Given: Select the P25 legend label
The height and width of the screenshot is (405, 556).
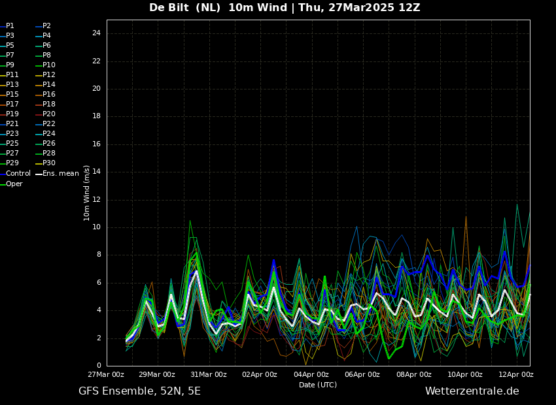Looking at the screenshot, I should pos(12,144).
